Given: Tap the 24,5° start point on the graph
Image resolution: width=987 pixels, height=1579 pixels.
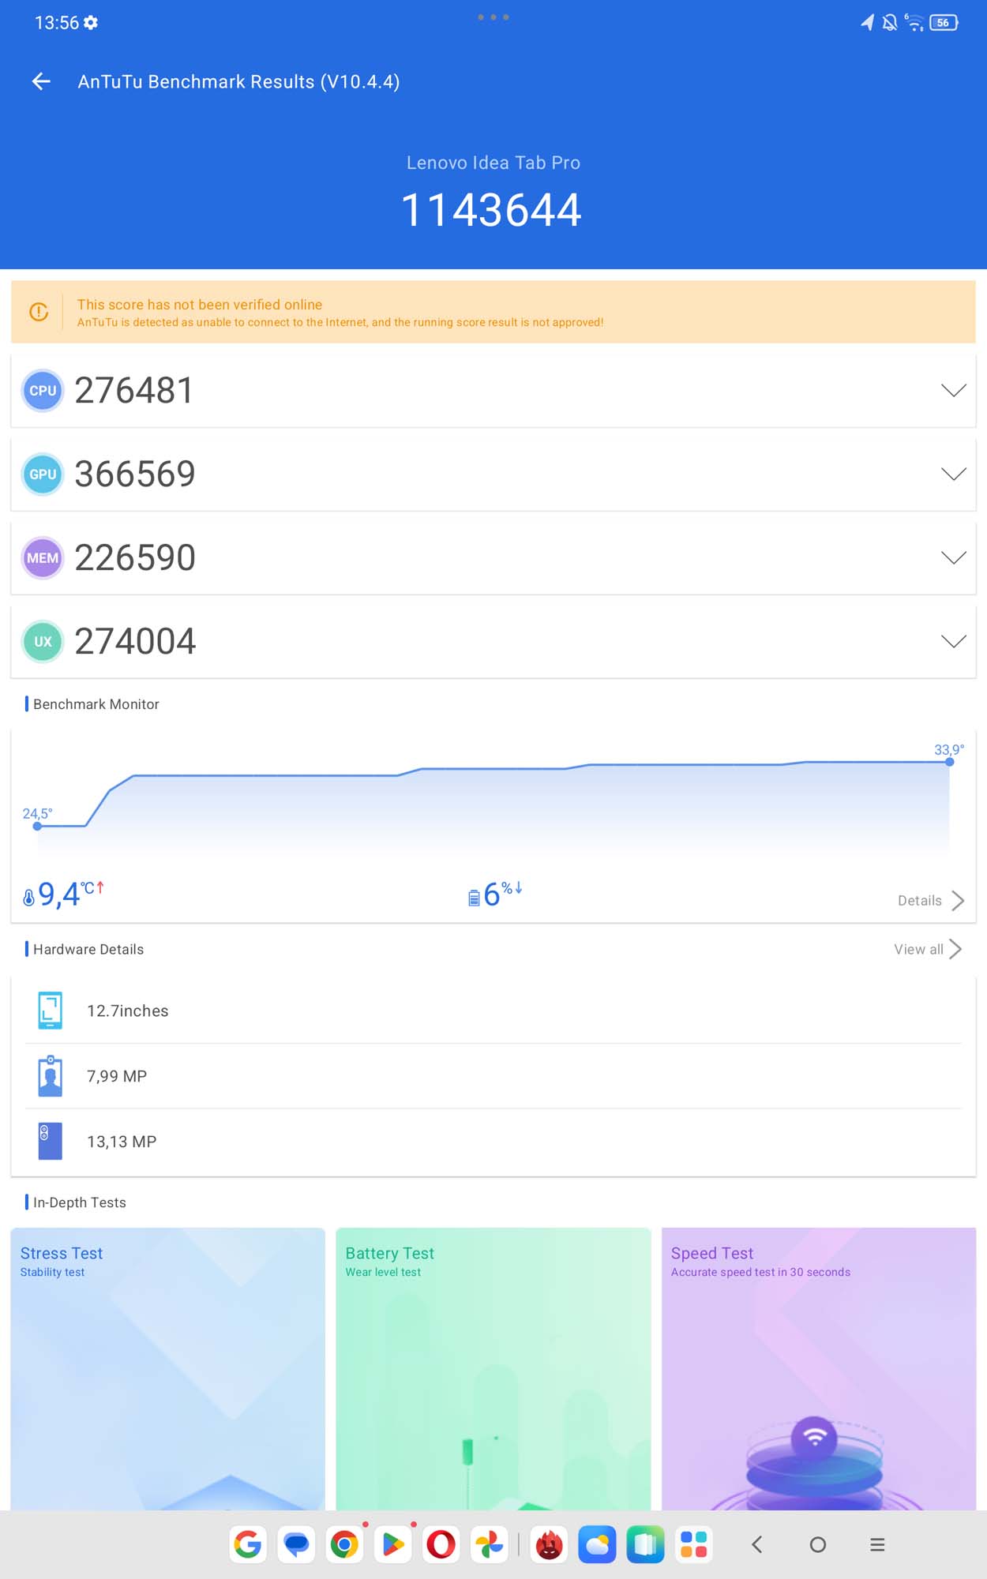Looking at the screenshot, I should point(37,826).
